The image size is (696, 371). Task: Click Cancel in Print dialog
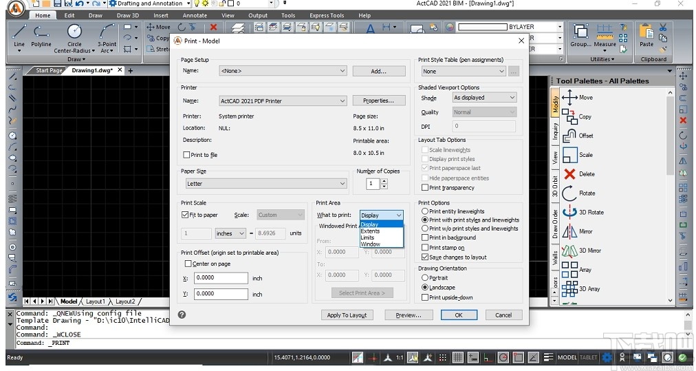point(503,315)
